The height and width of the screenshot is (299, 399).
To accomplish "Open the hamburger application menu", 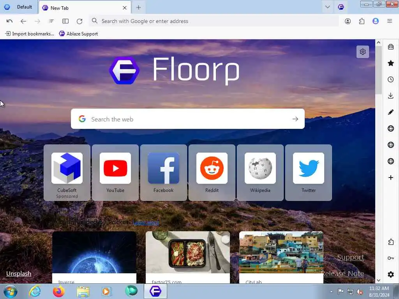I will (x=390, y=21).
